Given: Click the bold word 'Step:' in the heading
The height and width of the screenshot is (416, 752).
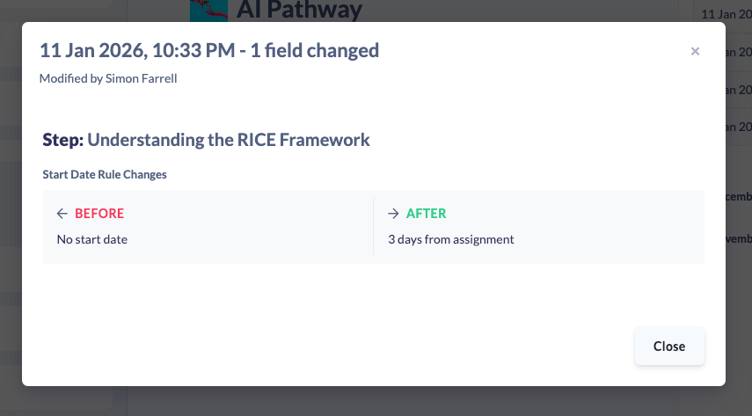Looking at the screenshot, I should [62, 140].
